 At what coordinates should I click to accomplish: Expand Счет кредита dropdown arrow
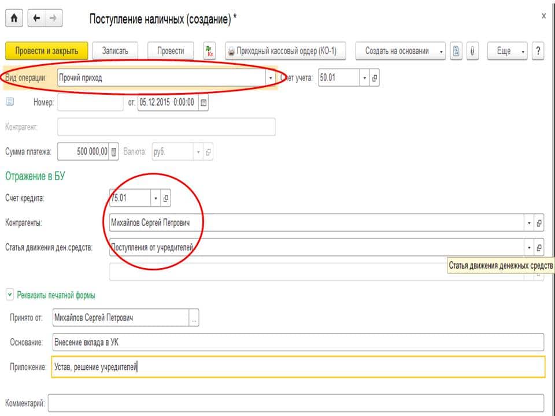(156, 198)
